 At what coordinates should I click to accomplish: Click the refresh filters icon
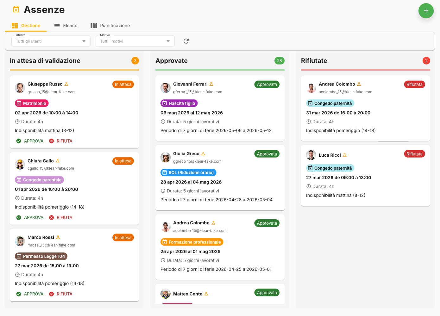[186, 41]
